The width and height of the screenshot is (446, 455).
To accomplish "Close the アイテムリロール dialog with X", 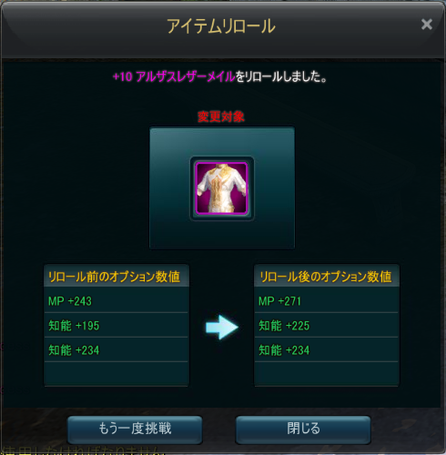I will point(427,25).
